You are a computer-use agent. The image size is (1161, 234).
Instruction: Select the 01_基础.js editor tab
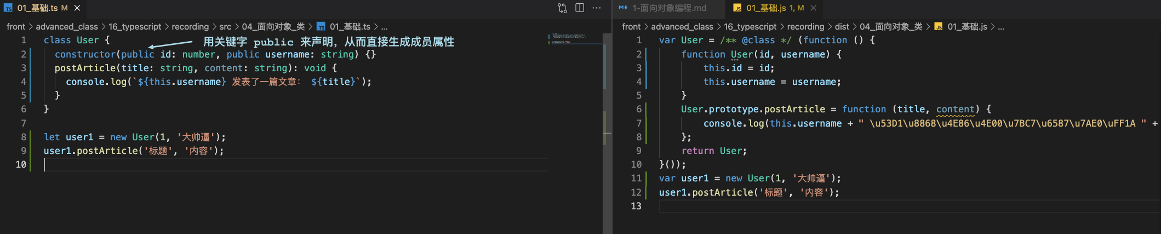click(774, 8)
